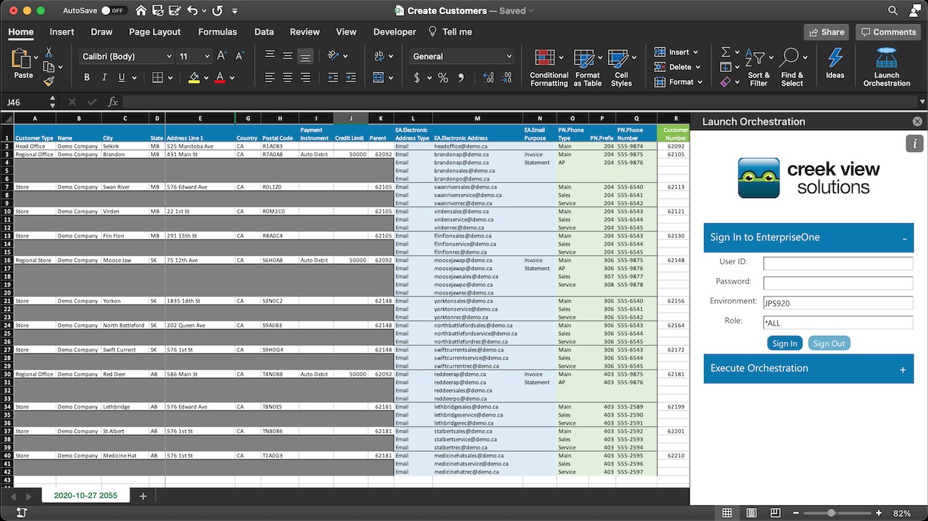Click the Share button

tap(826, 32)
